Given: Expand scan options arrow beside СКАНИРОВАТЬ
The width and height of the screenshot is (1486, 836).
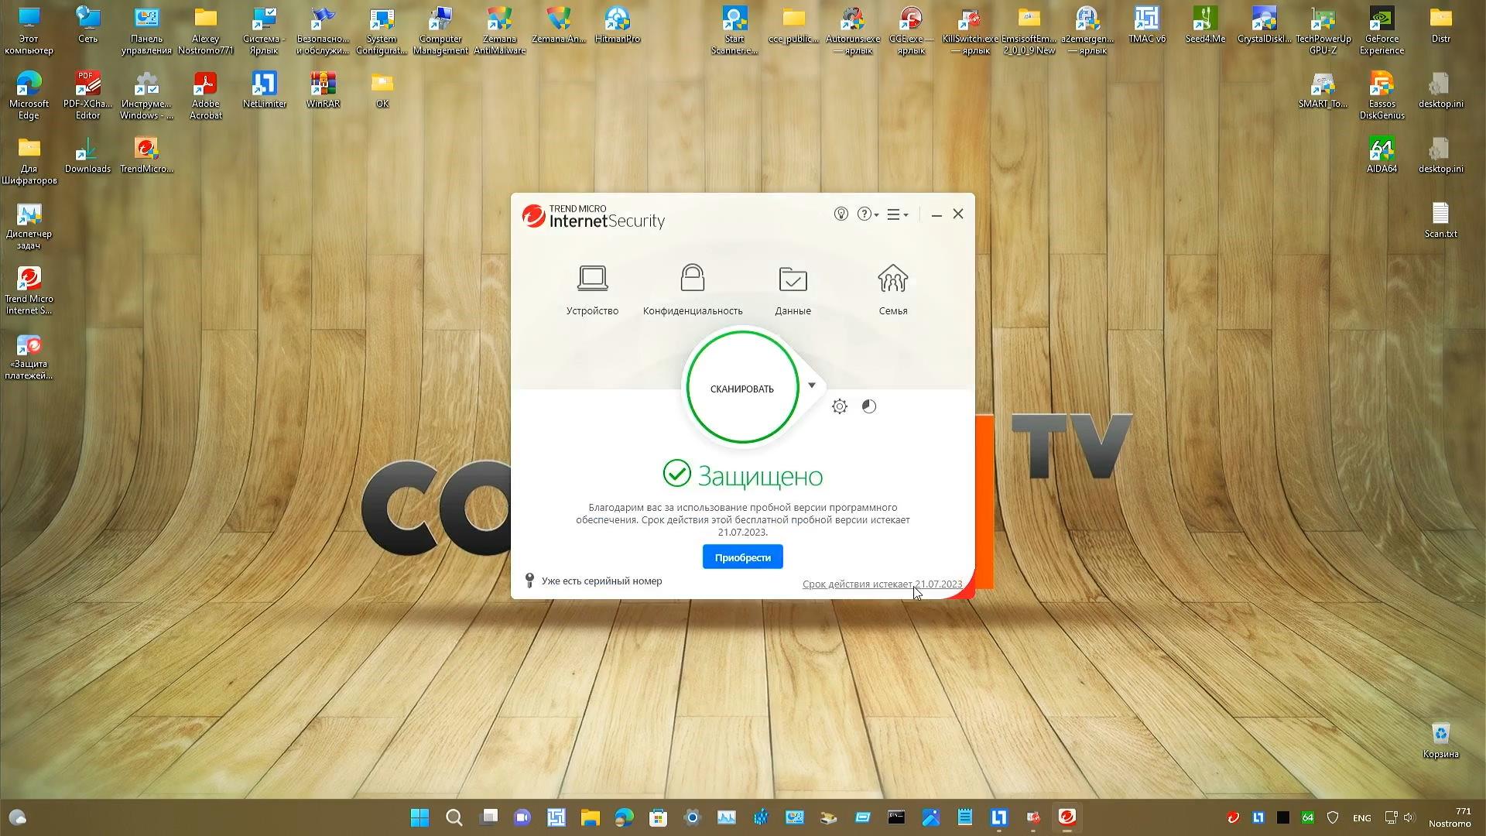Looking at the screenshot, I should [x=812, y=385].
